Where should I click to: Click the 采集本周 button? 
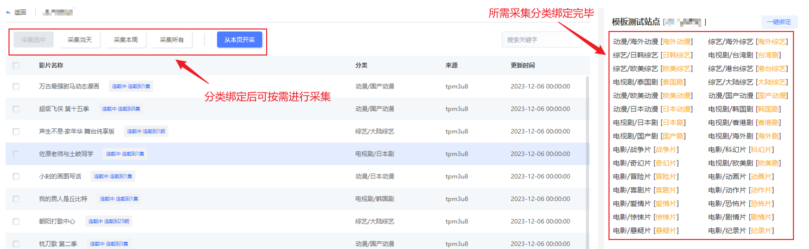coord(126,39)
